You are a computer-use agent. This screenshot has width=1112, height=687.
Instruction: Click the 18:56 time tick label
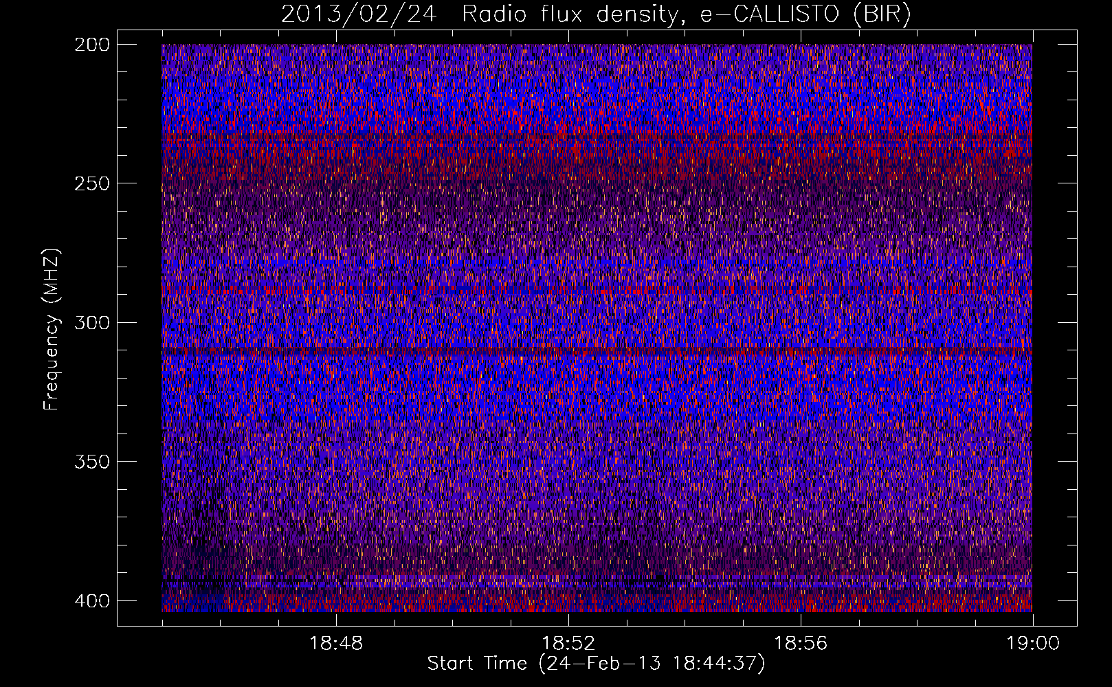click(801, 644)
